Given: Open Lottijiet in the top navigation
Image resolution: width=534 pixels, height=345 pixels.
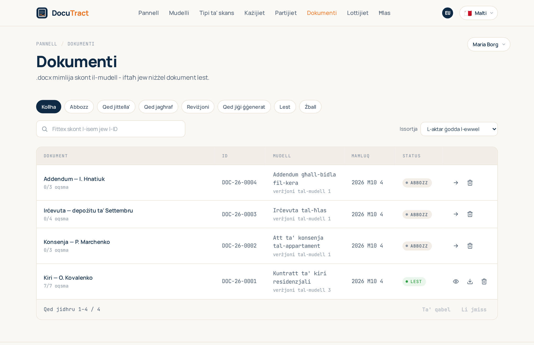Looking at the screenshot, I should (x=358, y=13).
